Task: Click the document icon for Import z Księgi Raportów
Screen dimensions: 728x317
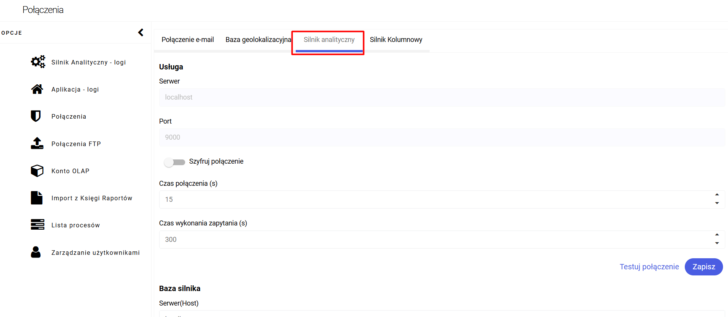Action: tap(37, 198)
